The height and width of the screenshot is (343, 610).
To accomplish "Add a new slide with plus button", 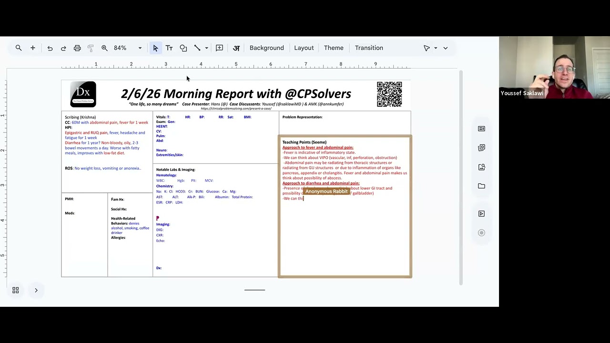I will (33, 48).
